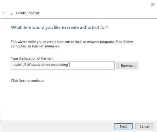
Task: Click the heading 'What item would you like to create a shortcut for?'
Action: [x=59, y=27]
